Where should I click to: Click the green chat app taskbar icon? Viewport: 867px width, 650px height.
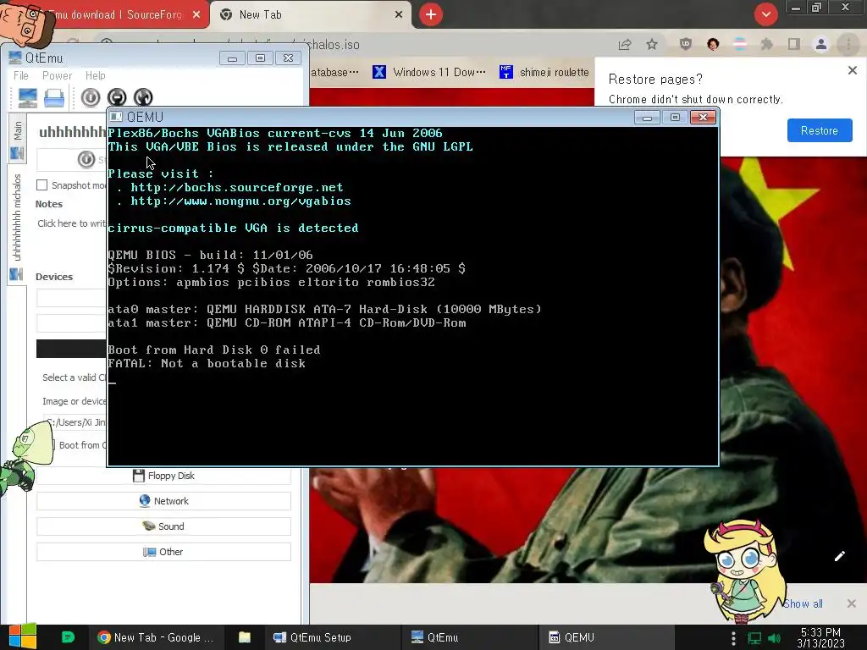(x=68, y=637)
